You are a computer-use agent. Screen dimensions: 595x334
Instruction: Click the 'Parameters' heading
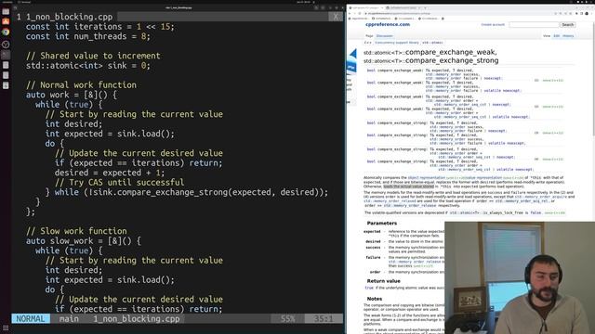point(382,224)
